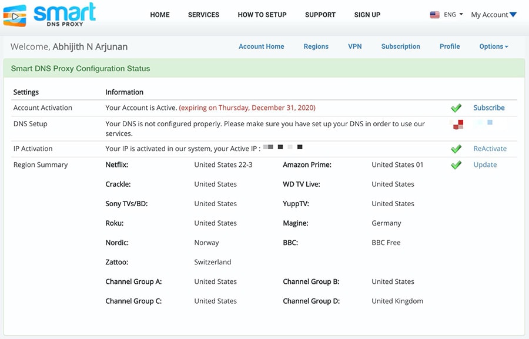Click the Nordic region 'Norway'
Image resolution: width=529 pixels, height=339 pixels.
(206, 243)
